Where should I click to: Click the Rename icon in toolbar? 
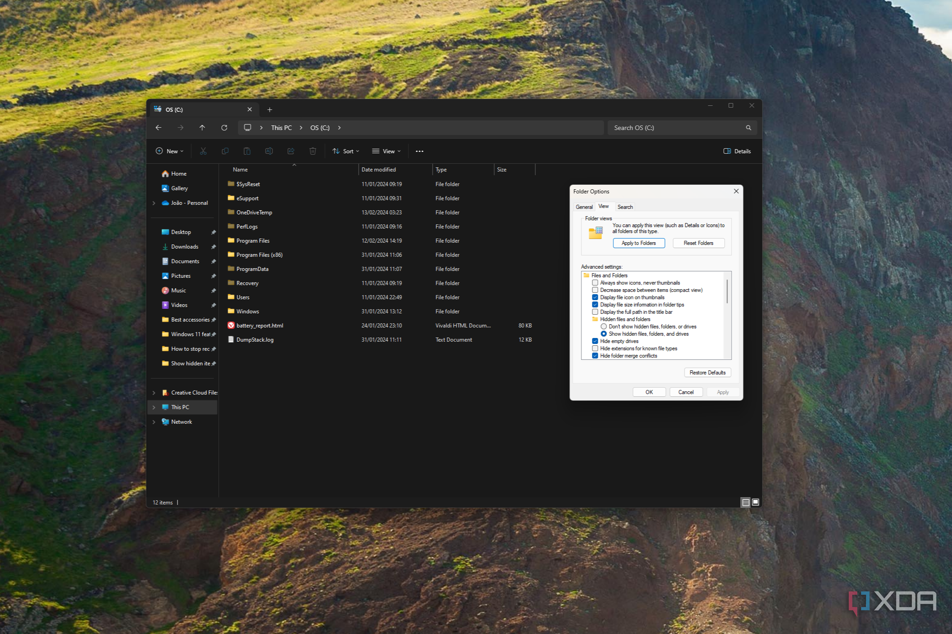(x=269, y=151)
